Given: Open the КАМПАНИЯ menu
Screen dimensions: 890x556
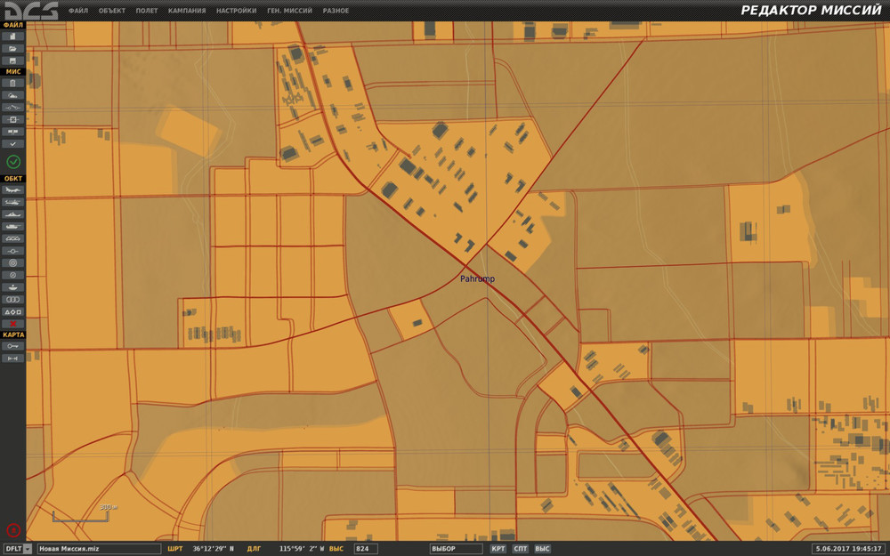Looking at the screenshot, I should (x=187, y=11).
